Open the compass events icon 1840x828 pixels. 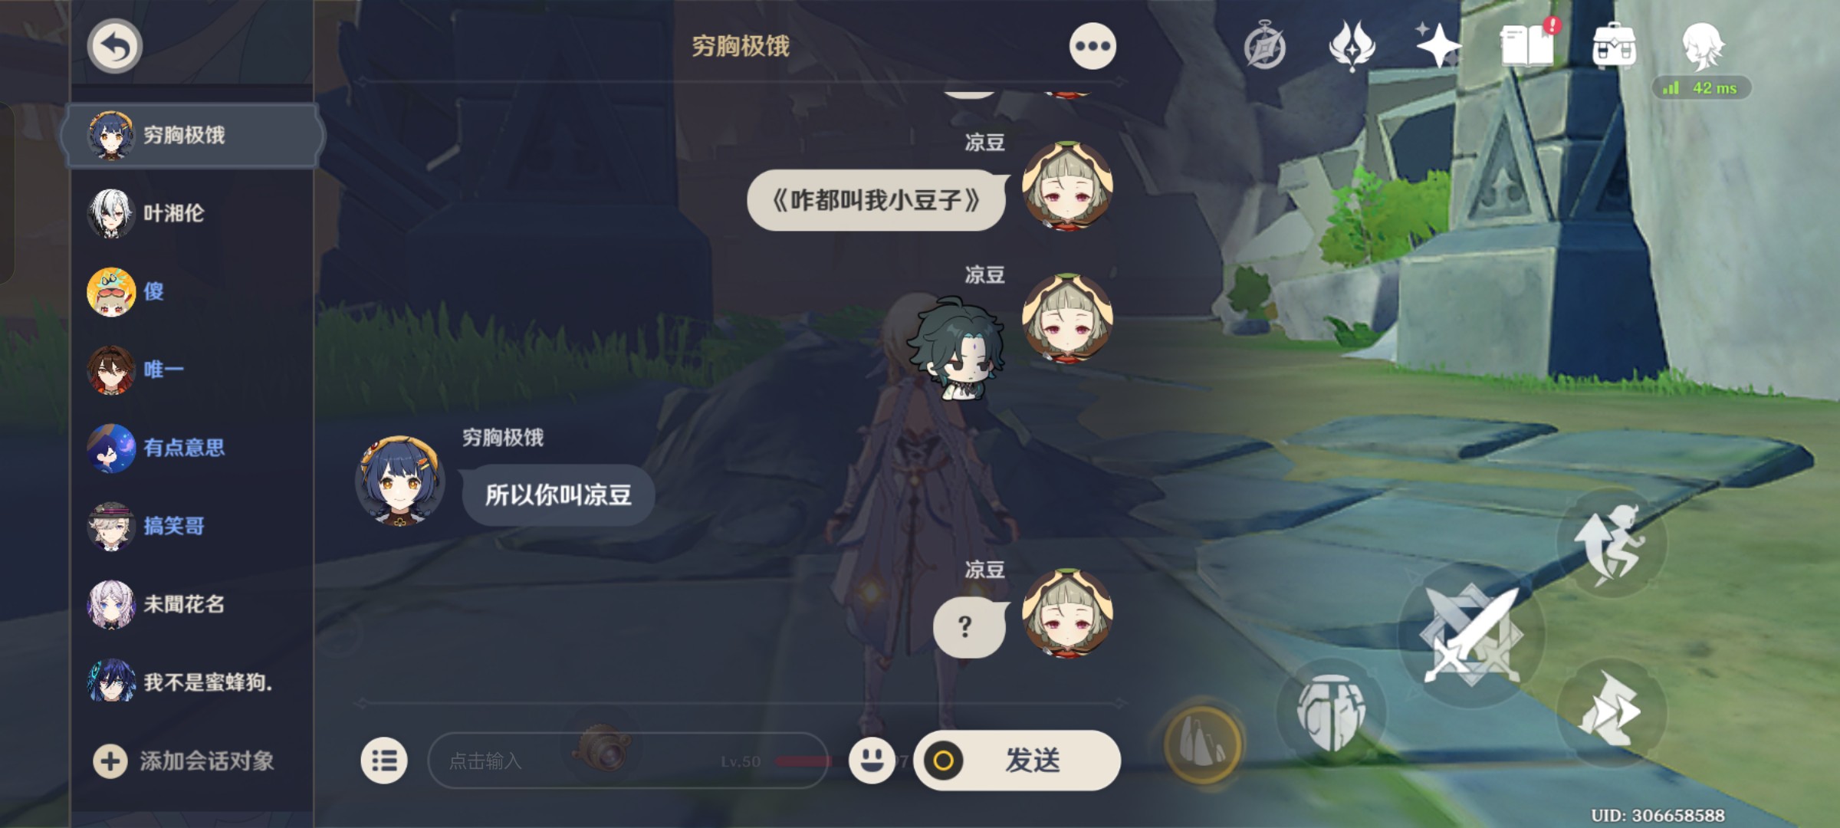coord(1265,46)
